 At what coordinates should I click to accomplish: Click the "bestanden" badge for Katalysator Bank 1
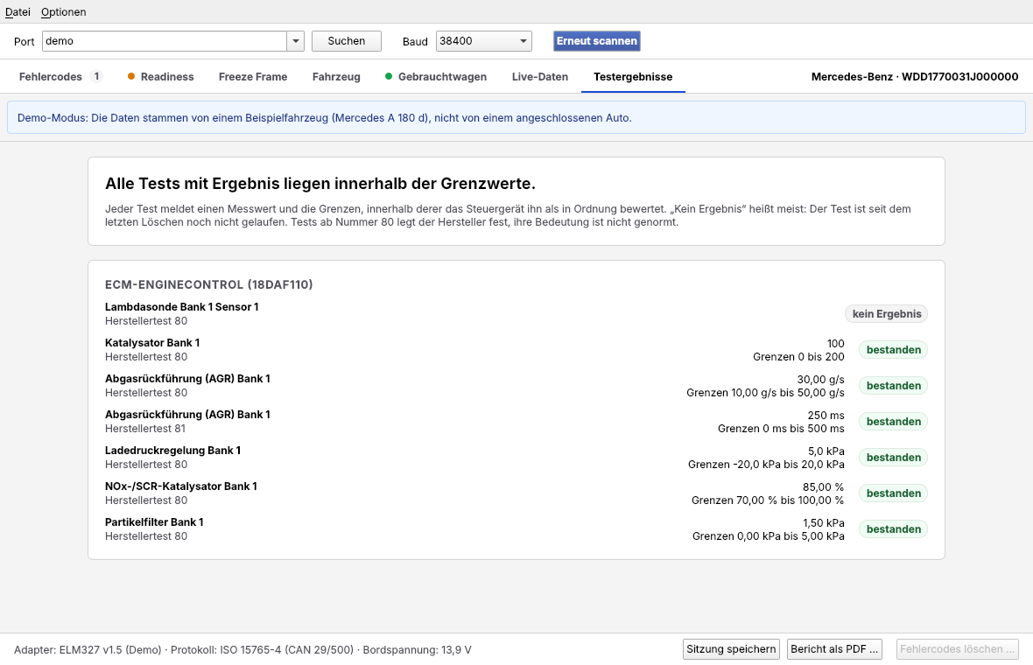(893, 350)
